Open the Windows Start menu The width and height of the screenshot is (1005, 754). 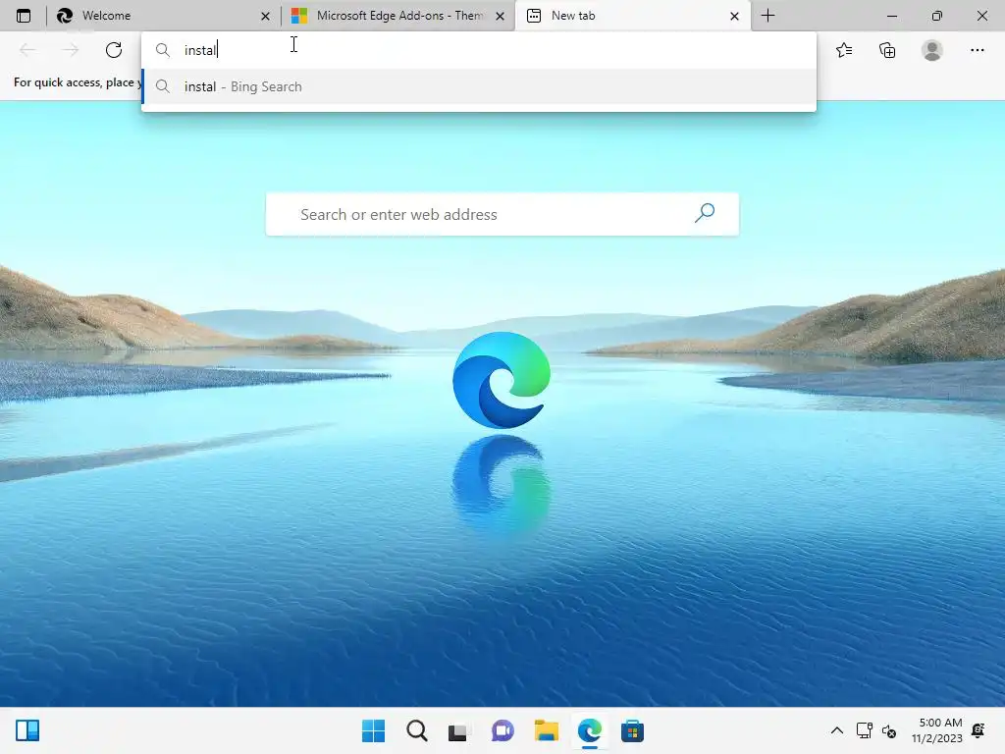click(374, 730)
